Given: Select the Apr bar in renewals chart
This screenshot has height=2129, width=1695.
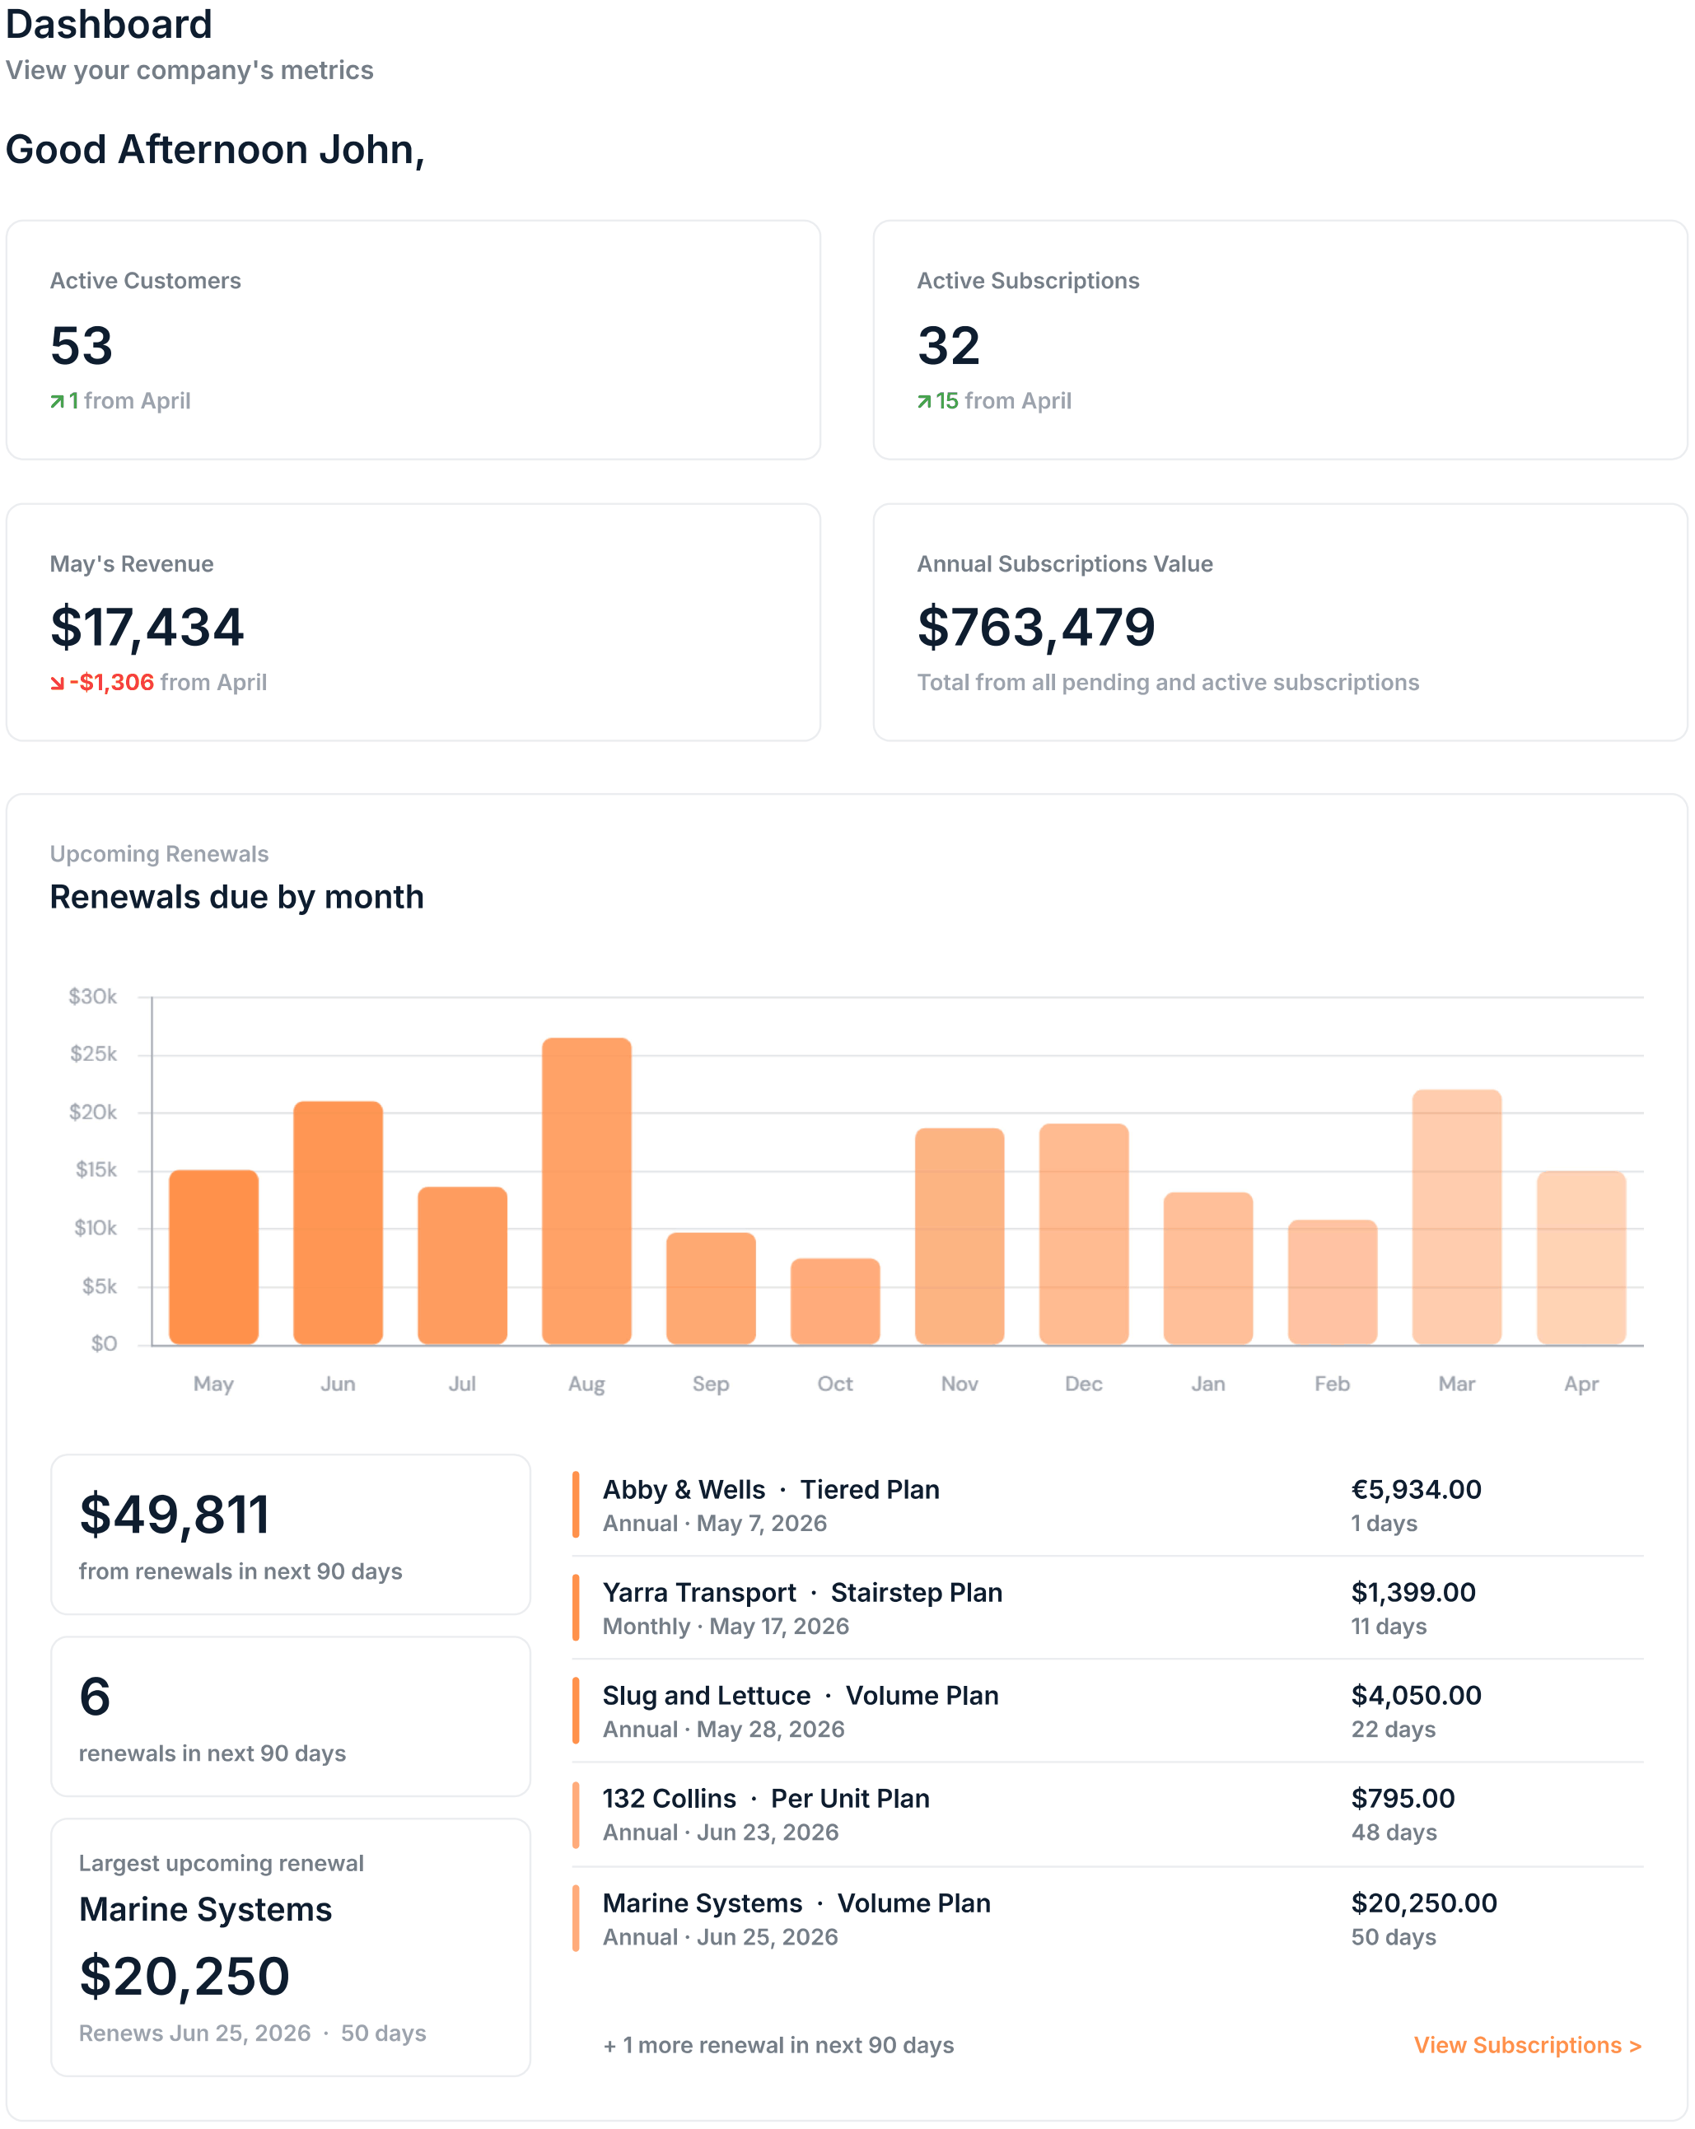Looking at the screenshot, I should click(1581, 1258).
